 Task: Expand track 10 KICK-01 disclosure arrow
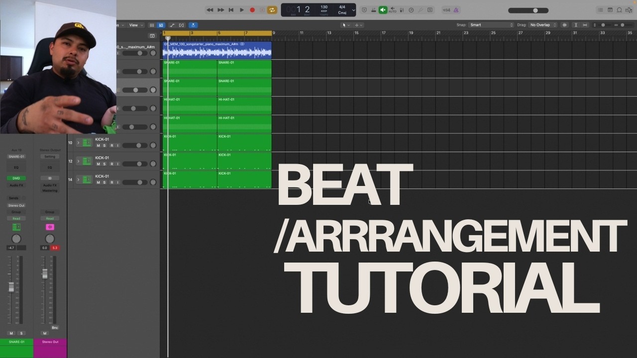point(78,143)
